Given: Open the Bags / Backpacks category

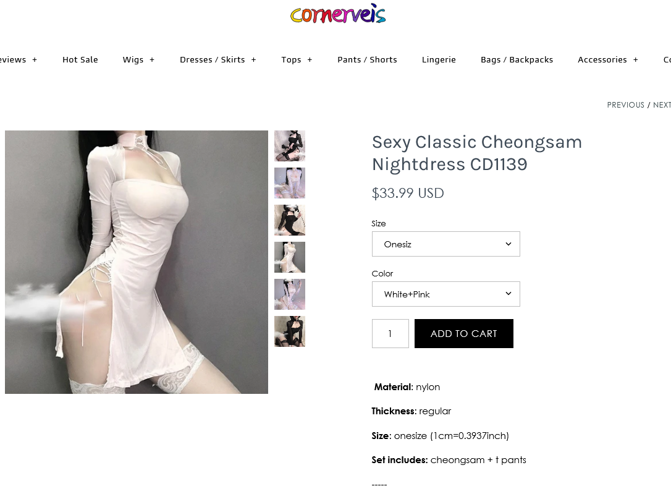Looking at the screenshot, I should point(517,59).
